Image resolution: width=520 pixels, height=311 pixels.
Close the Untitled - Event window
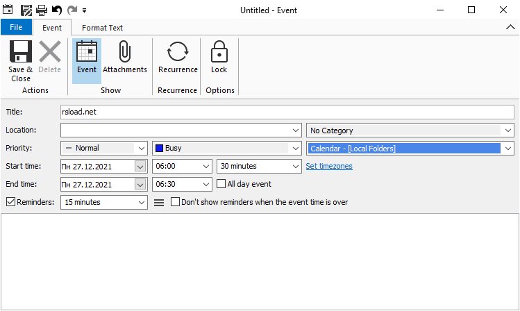coord(503,10)
